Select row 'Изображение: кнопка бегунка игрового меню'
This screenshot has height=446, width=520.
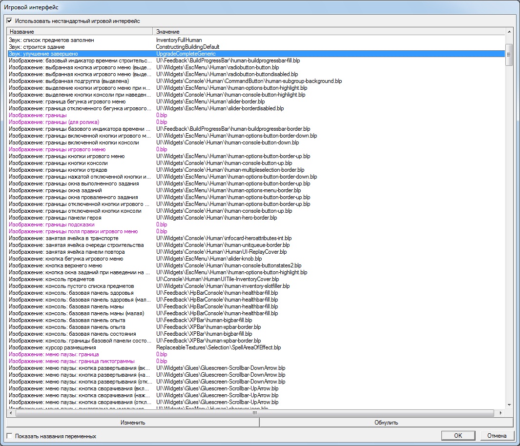point(256,259)
